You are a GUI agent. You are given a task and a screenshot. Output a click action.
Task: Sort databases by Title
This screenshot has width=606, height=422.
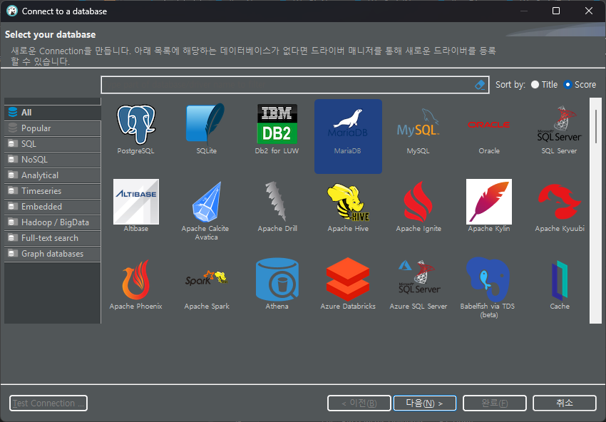(544, 85)
